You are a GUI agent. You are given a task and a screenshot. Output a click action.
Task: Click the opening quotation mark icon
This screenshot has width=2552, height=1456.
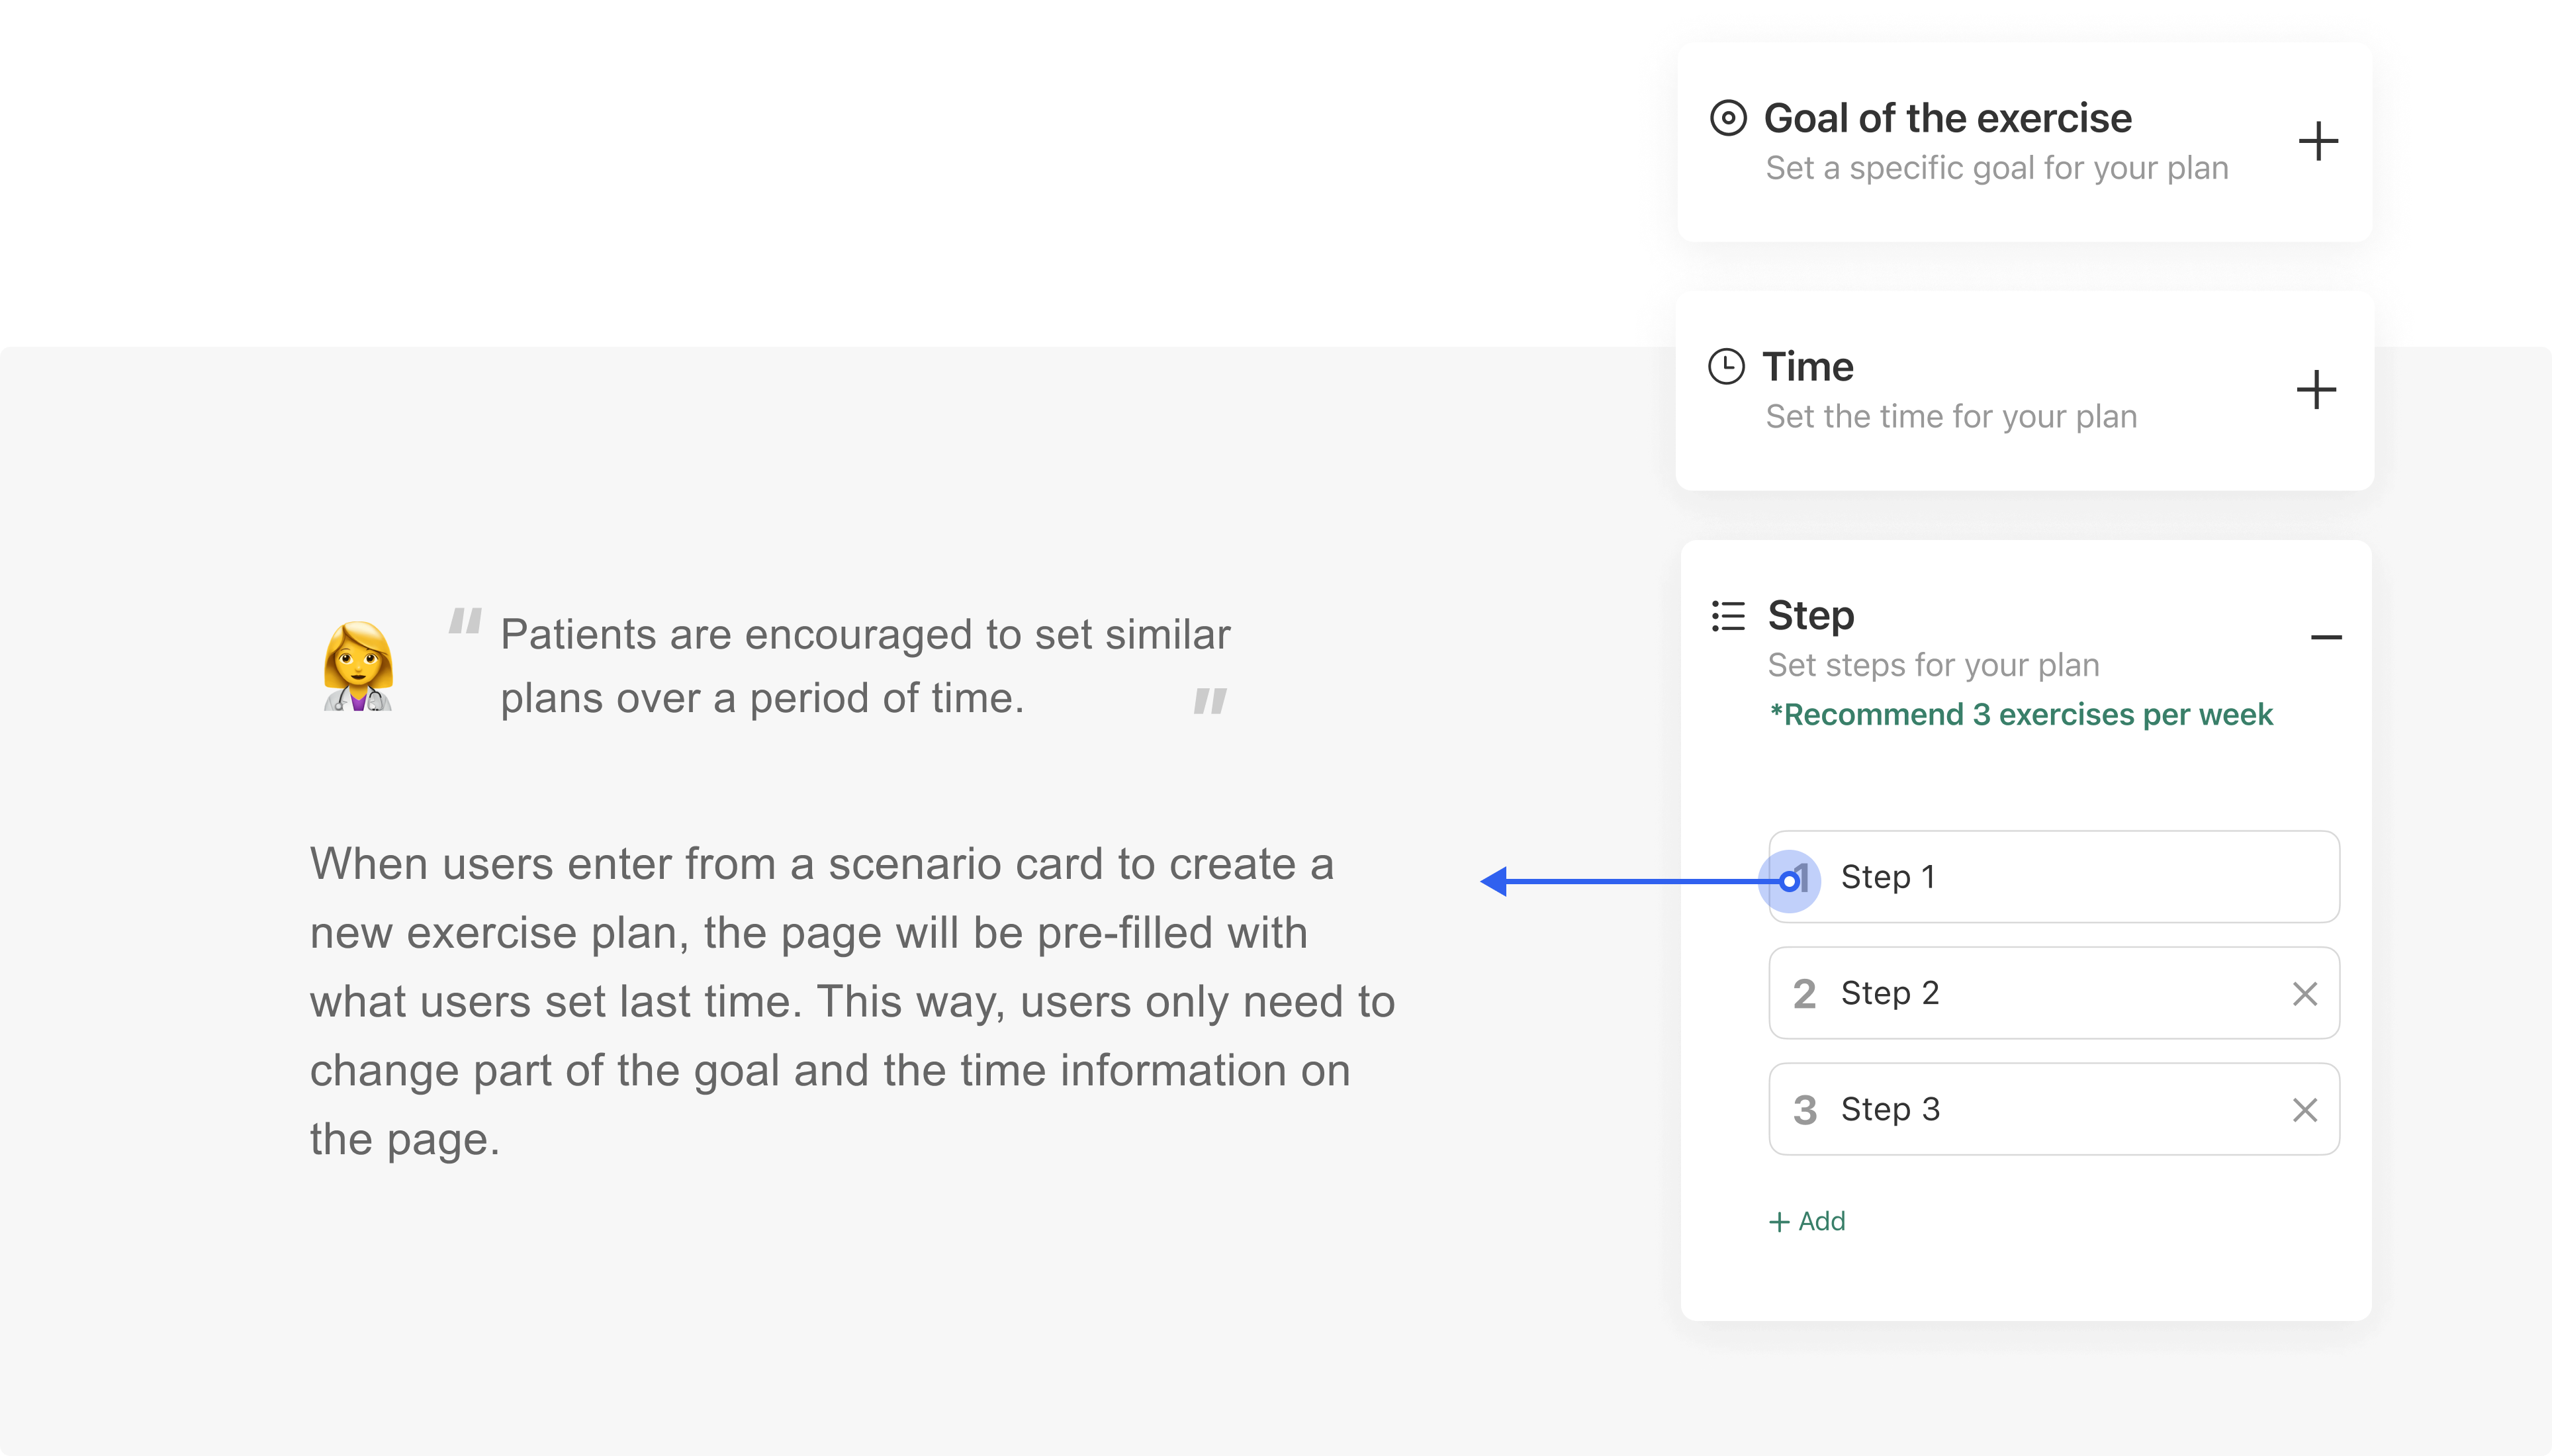pyautogui.click(x=465, y=621)
